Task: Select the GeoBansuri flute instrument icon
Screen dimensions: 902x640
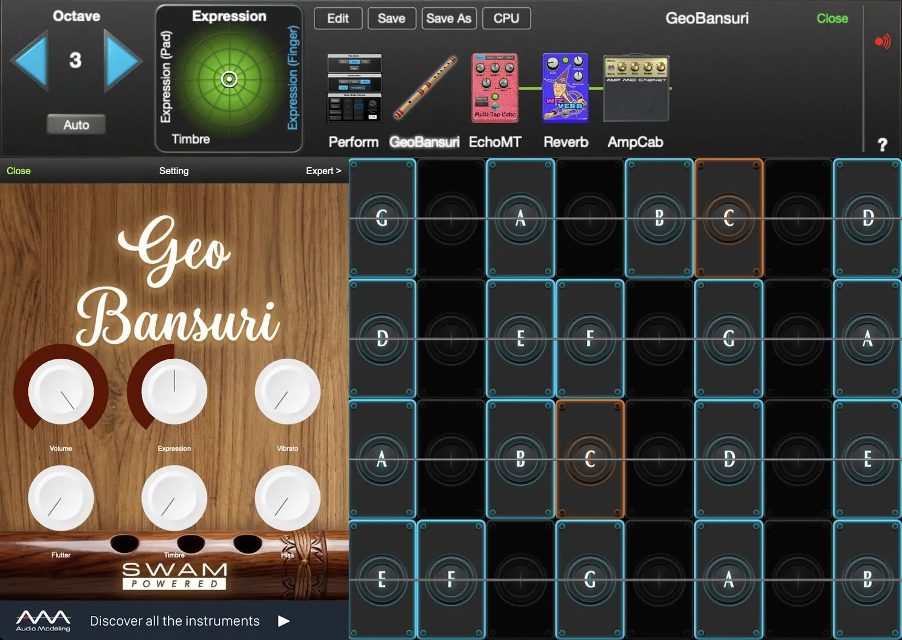Action: coord(425,88)
